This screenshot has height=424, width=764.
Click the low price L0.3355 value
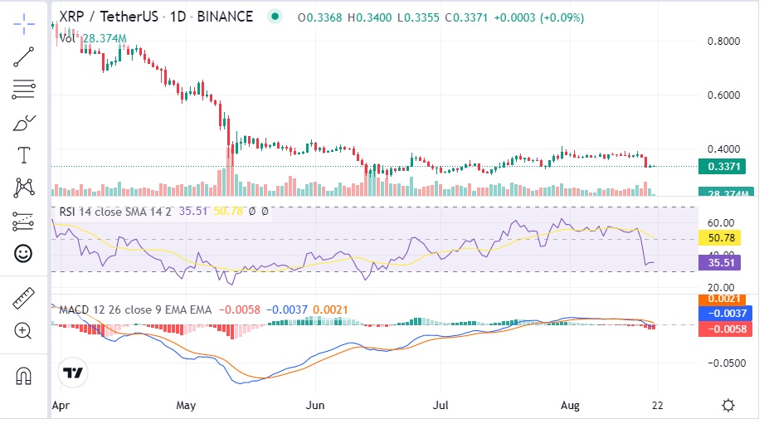418,17
